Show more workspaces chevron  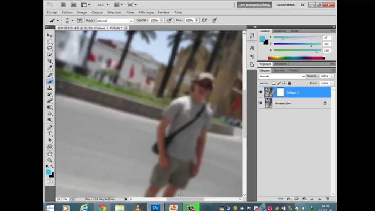click(302, 5)
